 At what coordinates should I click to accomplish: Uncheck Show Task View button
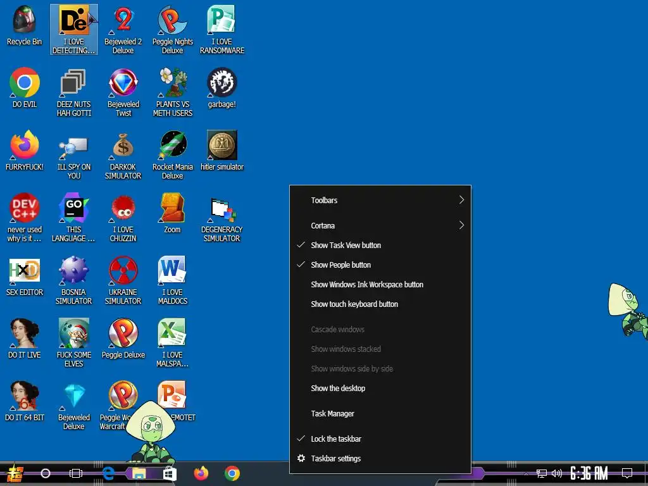[x=380, y=246]
